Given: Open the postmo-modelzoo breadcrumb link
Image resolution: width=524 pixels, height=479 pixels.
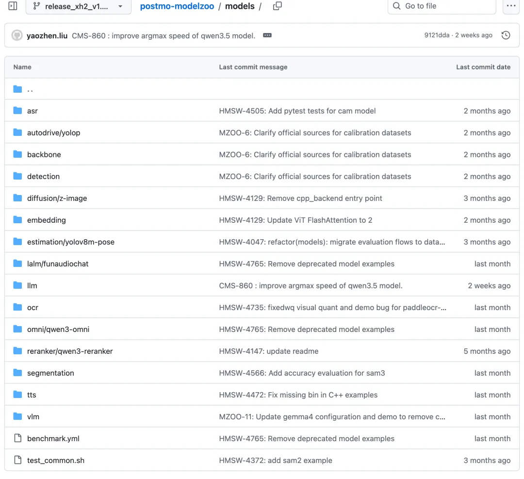Looking at the screenshot, I should click(x=177, y=6).
